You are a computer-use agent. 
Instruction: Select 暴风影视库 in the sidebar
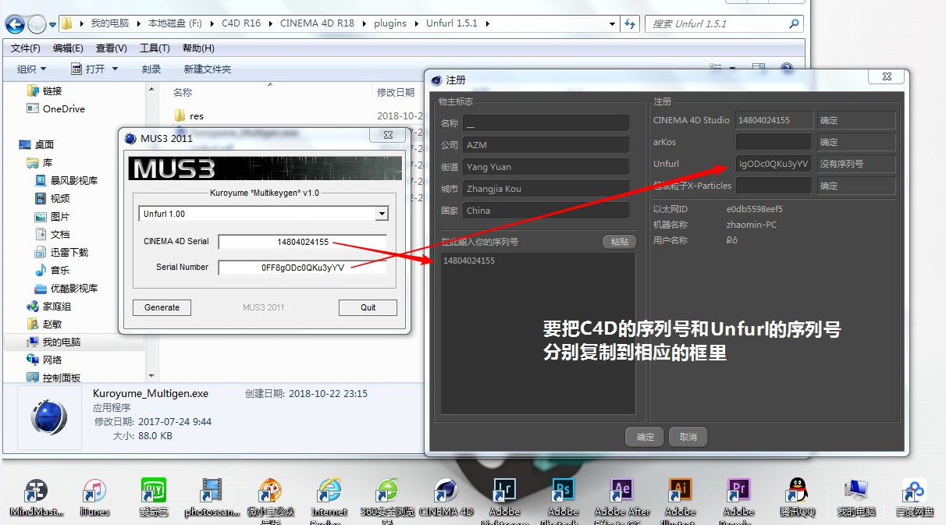click(66, 180)
